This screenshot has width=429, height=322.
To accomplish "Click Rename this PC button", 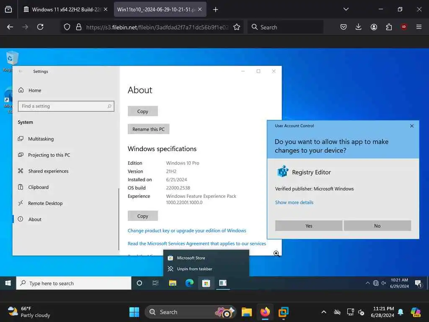I will (x=149, y=129).
